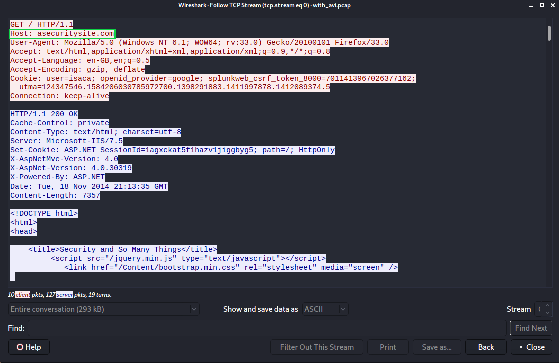Focus the Find text field
Viewport: 559px width, 363px height.
coord(267,328)
